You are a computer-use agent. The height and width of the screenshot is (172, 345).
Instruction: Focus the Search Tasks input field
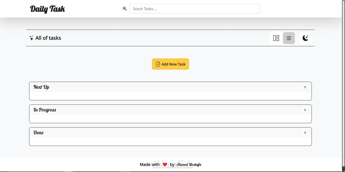click(x=194, y=9)
